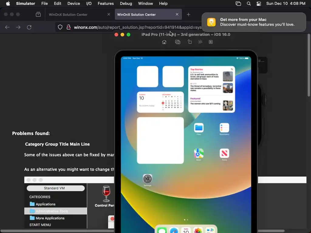The image size is (311, 233).
Task: Open Safari in the iPad dock
Action: tap(174, 230)
